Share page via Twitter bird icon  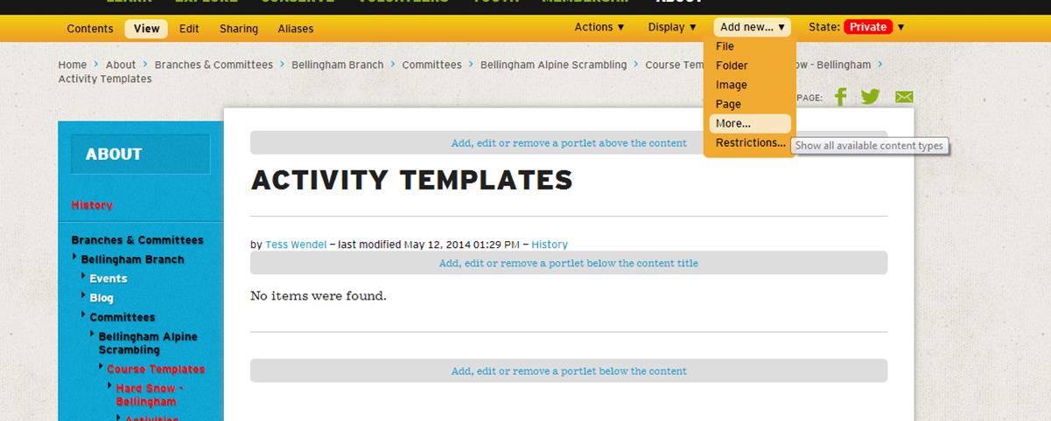(870, 97)
